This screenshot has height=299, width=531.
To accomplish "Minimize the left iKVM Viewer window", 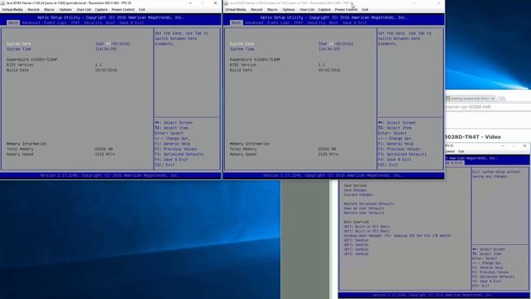I will point(190,3).
